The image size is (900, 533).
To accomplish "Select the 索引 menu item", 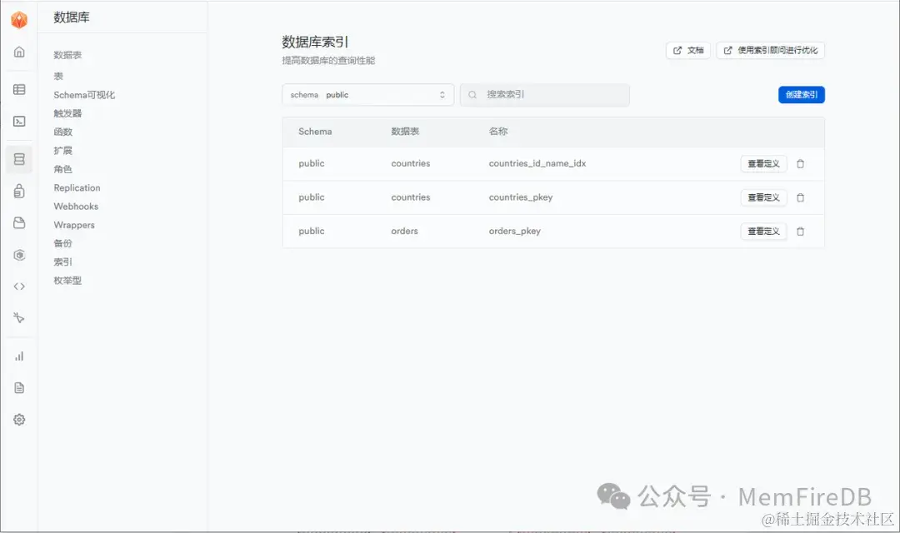I will 63,262.
